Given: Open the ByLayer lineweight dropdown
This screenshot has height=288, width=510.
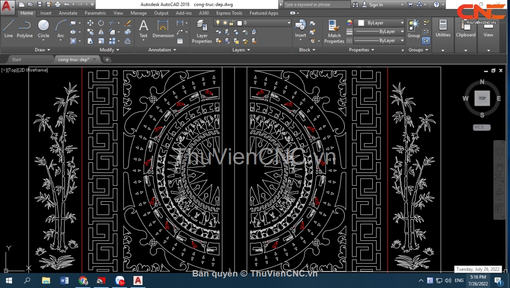Looking at the screenshot, I should [x=380, y=31].
